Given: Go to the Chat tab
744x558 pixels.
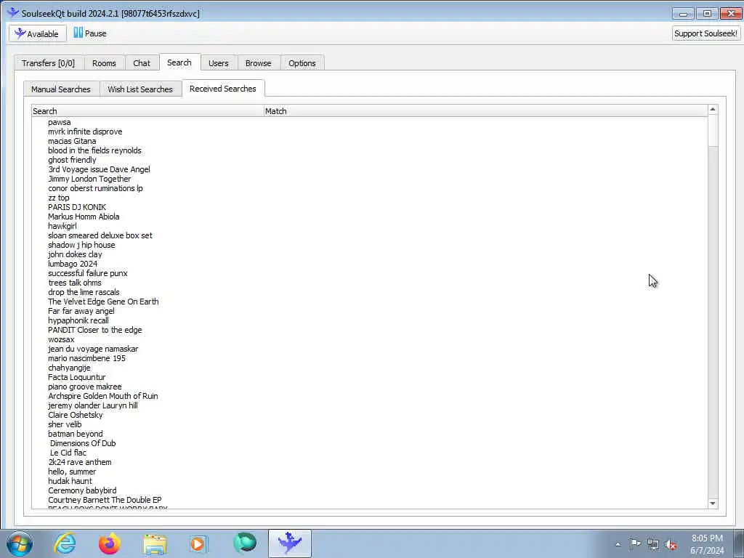Looking at the screenshot, I should coord(142,63).
